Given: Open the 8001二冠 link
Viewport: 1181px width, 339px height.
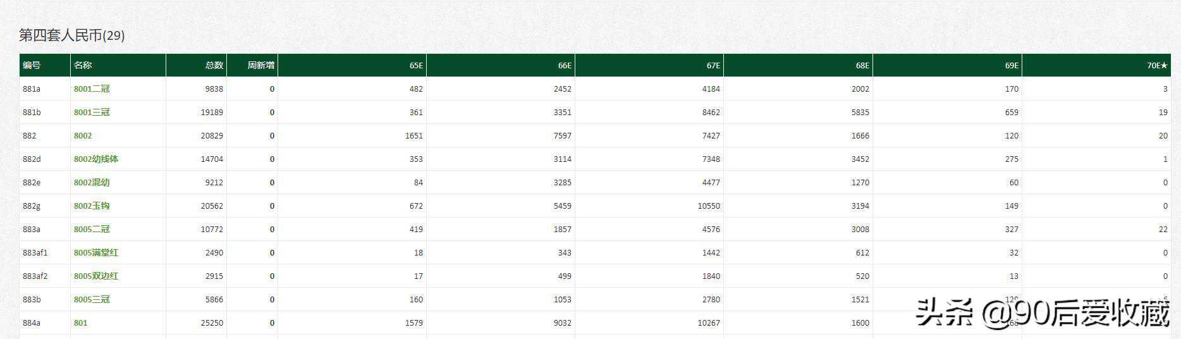Looking at the screenshot, I should [x=92, y=89].
